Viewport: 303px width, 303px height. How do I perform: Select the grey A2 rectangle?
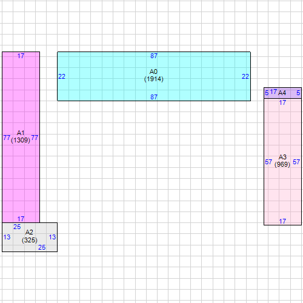[30, 237]
